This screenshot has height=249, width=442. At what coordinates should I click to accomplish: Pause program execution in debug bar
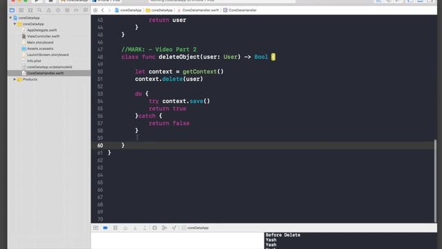(115, 228)
